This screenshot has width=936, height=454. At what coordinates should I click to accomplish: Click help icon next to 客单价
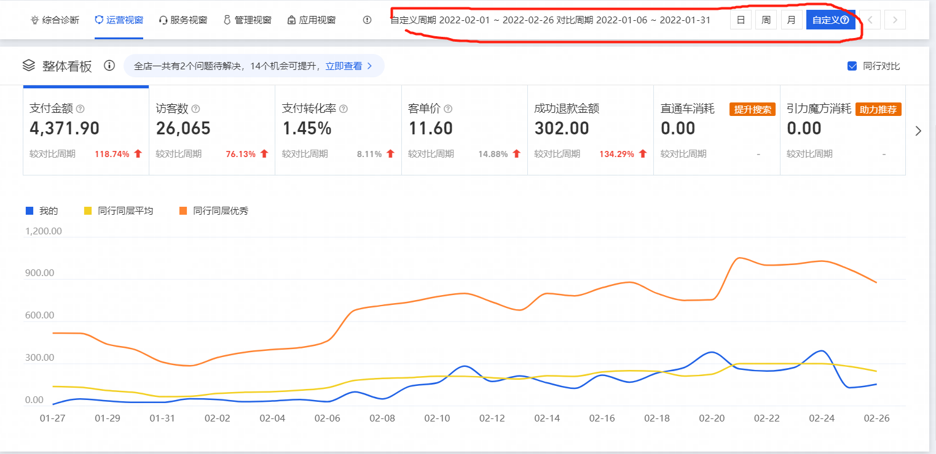tap(448, 109)
